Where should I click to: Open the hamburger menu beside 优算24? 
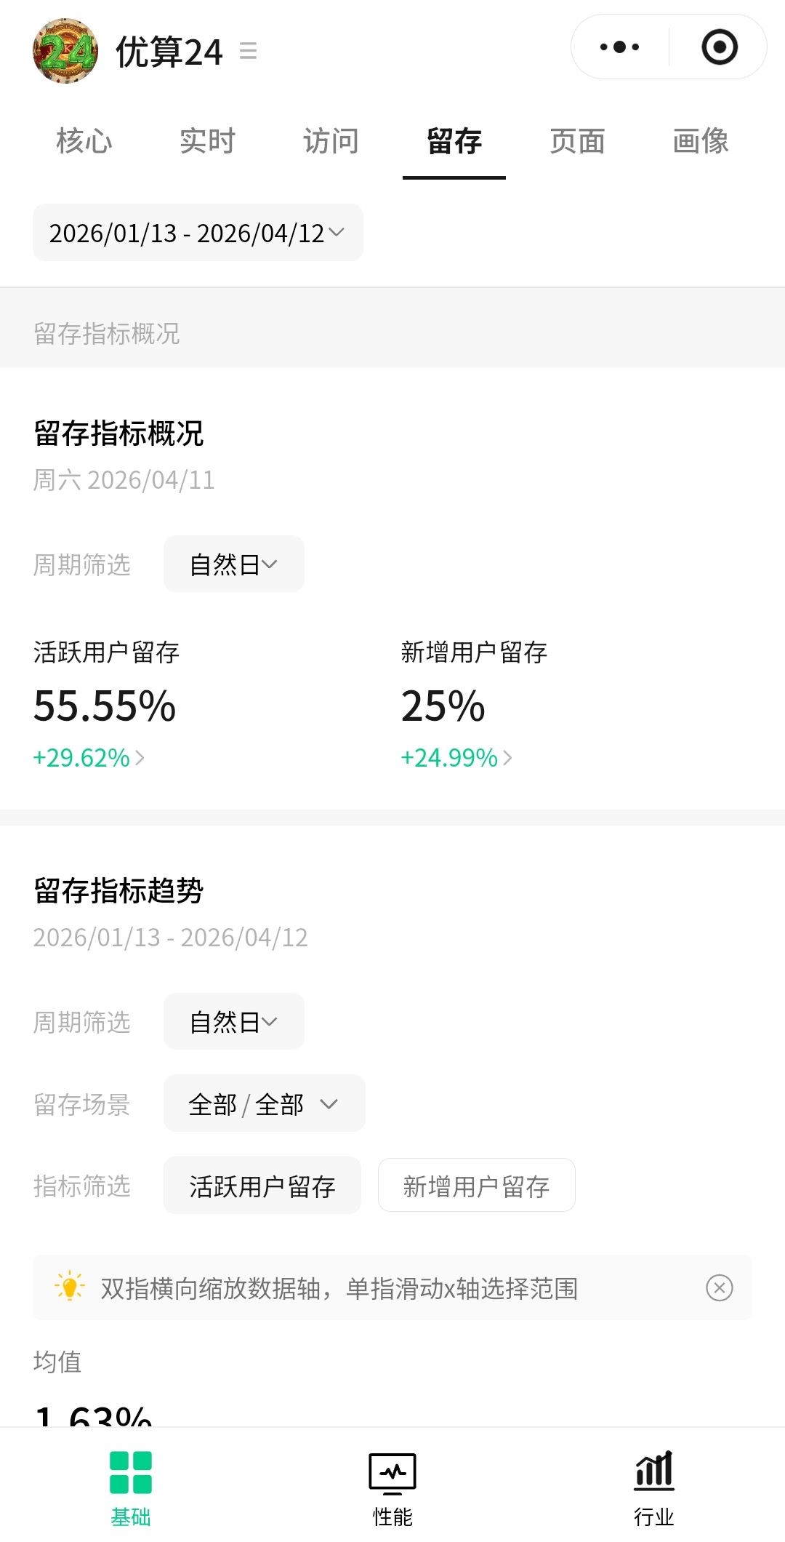[x=248, y=51]
